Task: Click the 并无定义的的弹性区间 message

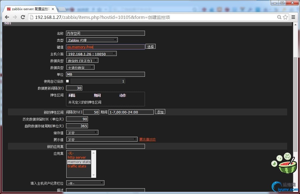Action: point(85,102)
